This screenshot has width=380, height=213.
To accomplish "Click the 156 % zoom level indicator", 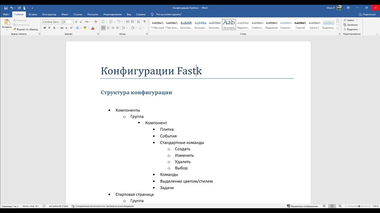I will pos(376,206).
